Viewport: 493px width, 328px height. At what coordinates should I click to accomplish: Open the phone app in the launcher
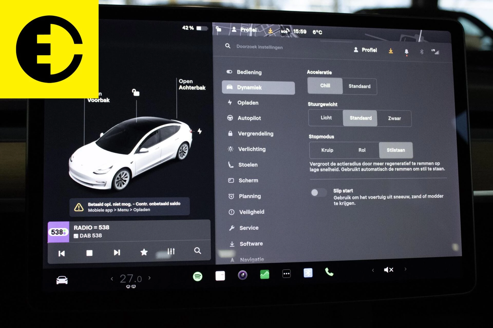(x=329, y=273)
